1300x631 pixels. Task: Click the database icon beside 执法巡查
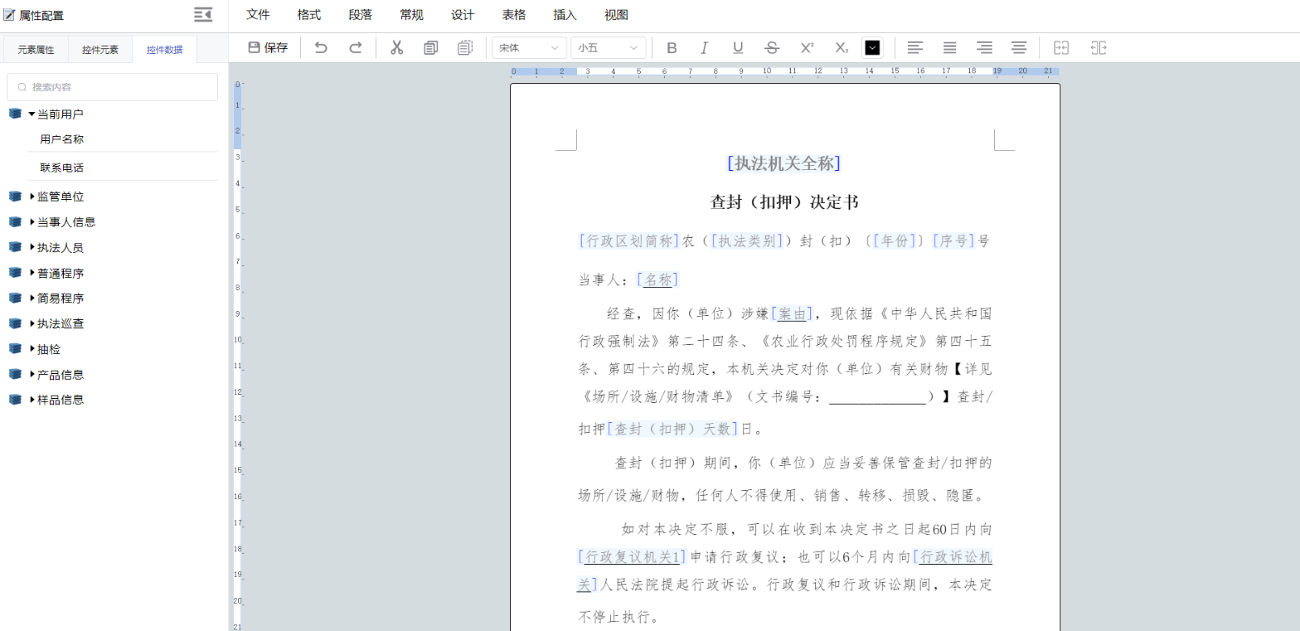[x=15, y=323]
